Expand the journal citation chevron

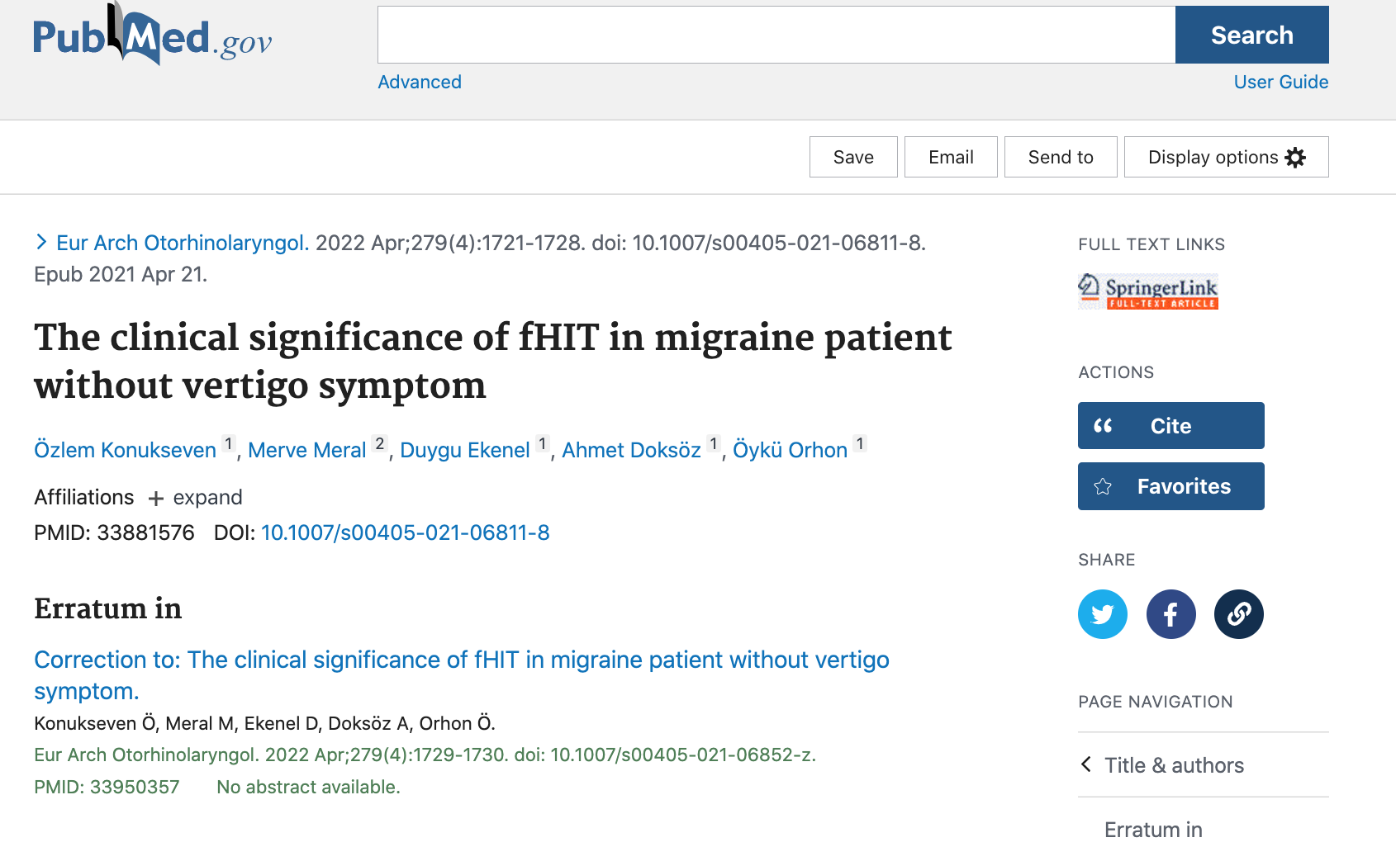[41, 242]
